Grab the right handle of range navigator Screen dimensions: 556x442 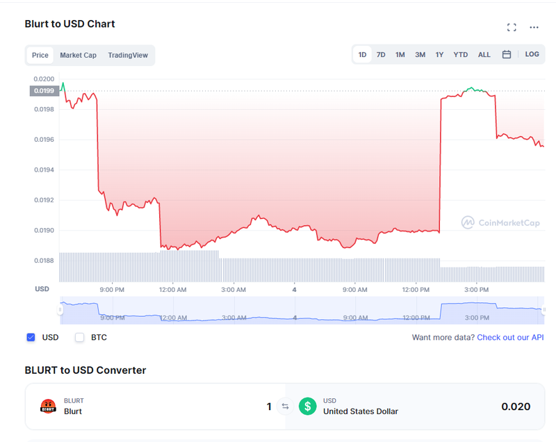(544, 310)
